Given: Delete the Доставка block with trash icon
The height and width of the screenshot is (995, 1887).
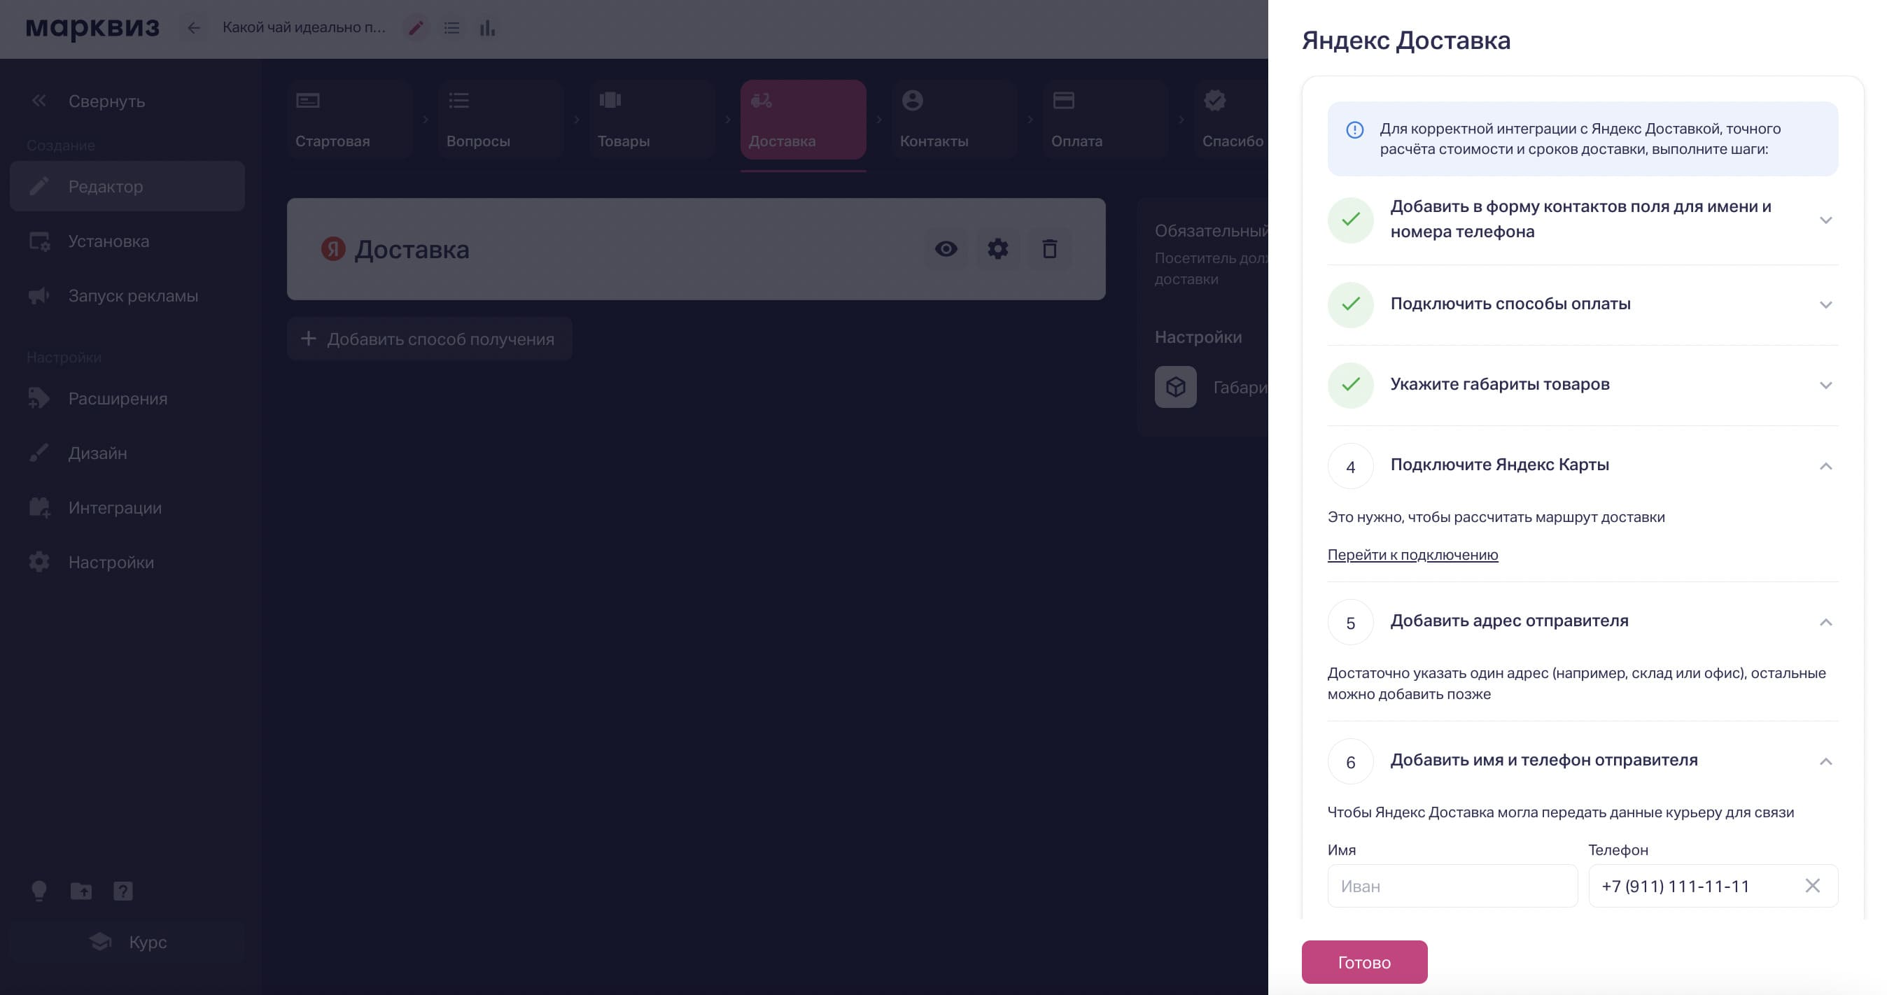Looking at the screenshot, I should [x=1049, y=249].
